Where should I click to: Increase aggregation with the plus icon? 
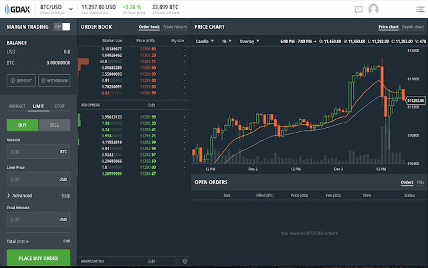[x=185, y=260]
